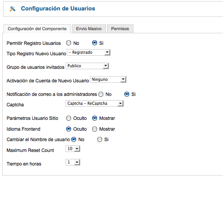
Task: Open the Grupo de usuarios invitados dropdown
Action: [87, 66]
